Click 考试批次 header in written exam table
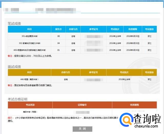 click(x=115, y=29)
